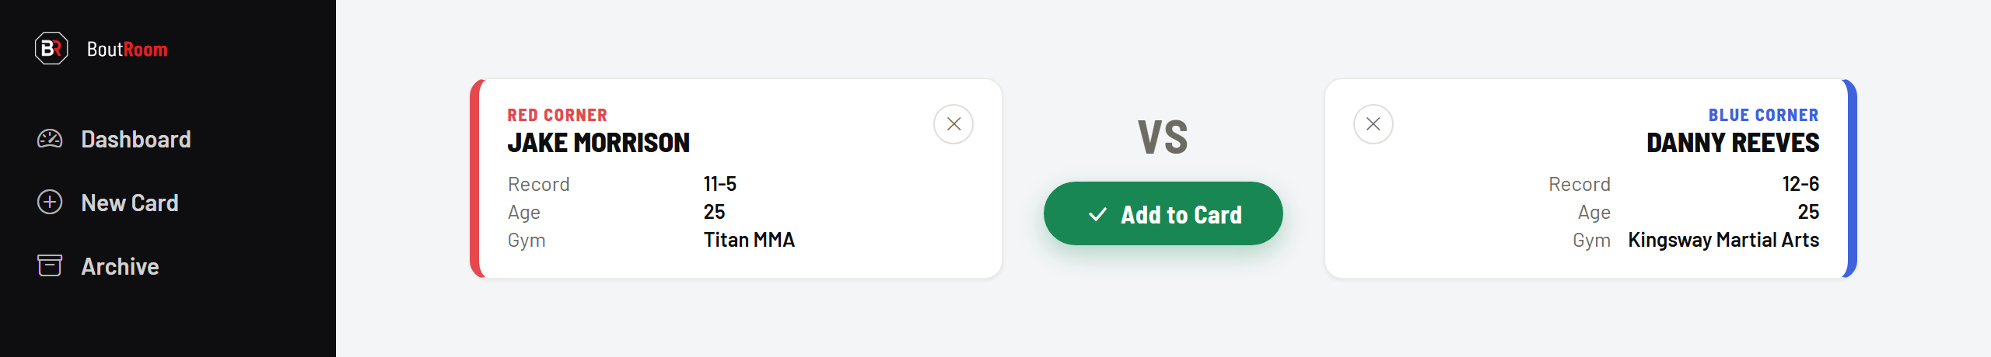Click the Kingsway Martial Arts gym value
Viewport: 1991px width, 357px height.
(1723, 240)
